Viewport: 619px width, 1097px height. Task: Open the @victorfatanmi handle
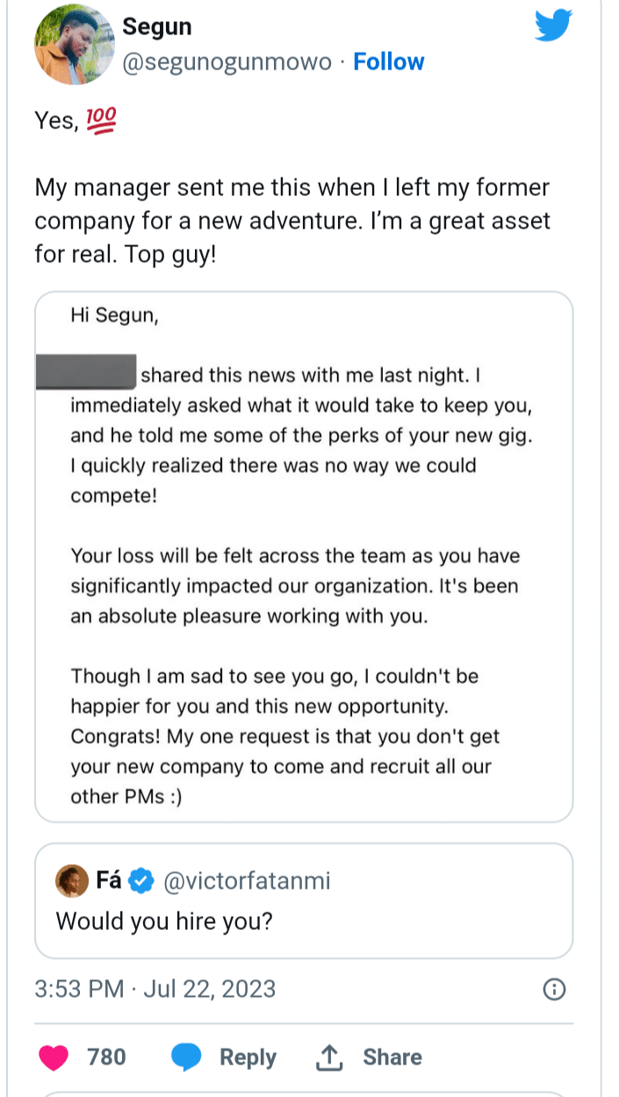247,881
